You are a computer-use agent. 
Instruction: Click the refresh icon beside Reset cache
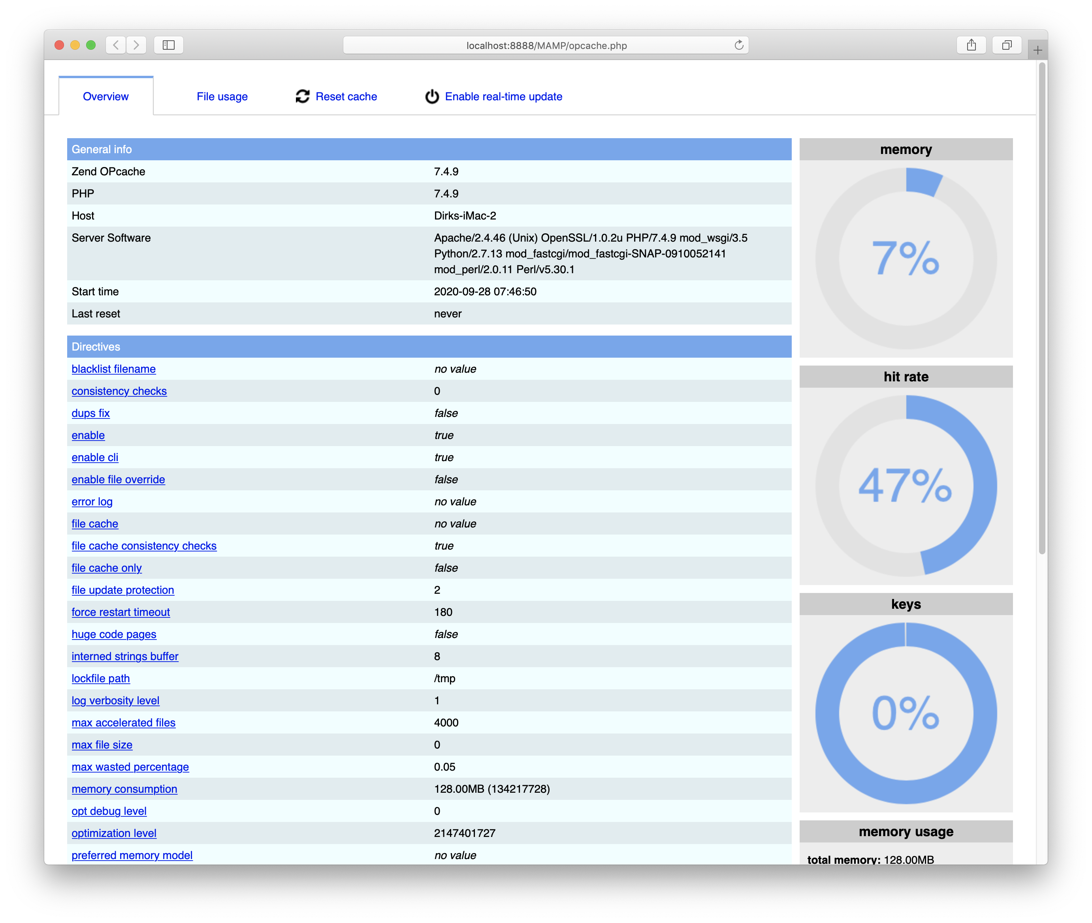302,96
